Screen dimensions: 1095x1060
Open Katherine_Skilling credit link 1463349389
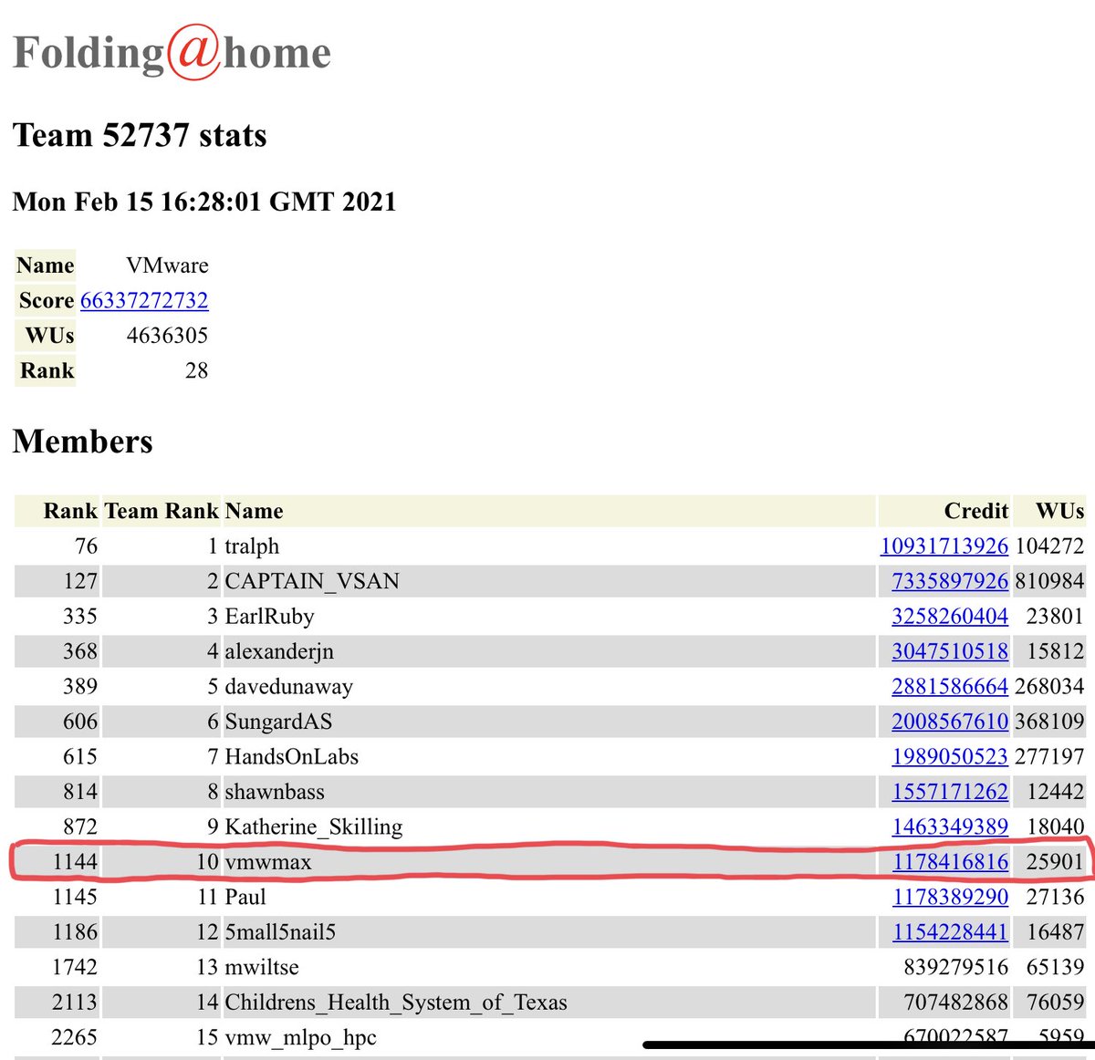(950, 826)
